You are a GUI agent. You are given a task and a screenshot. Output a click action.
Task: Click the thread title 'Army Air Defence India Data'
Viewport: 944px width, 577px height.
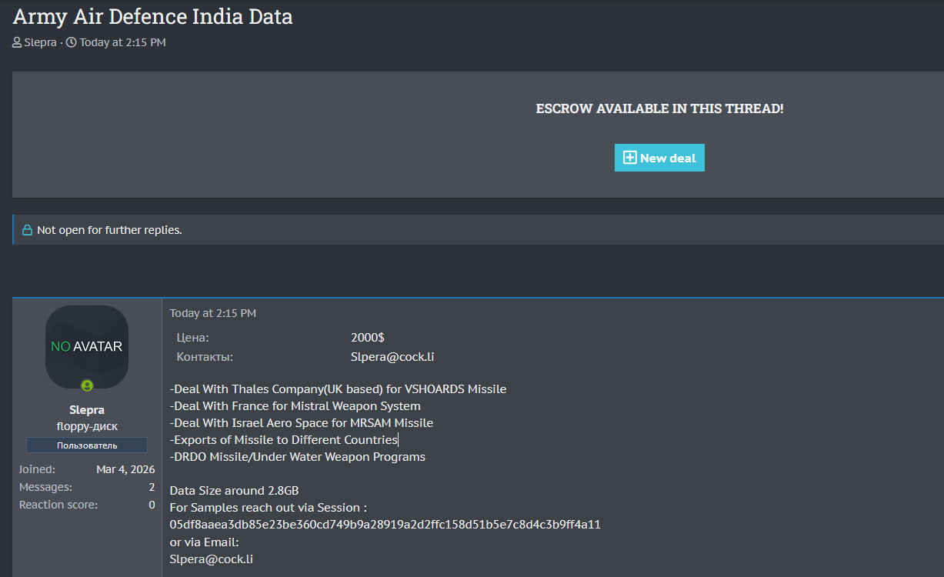[152, 16]
